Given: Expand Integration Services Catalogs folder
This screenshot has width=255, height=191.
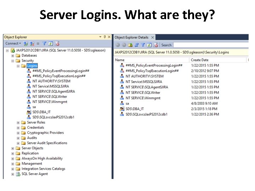Looking at the screenshot, I should (x=13, y=169).
